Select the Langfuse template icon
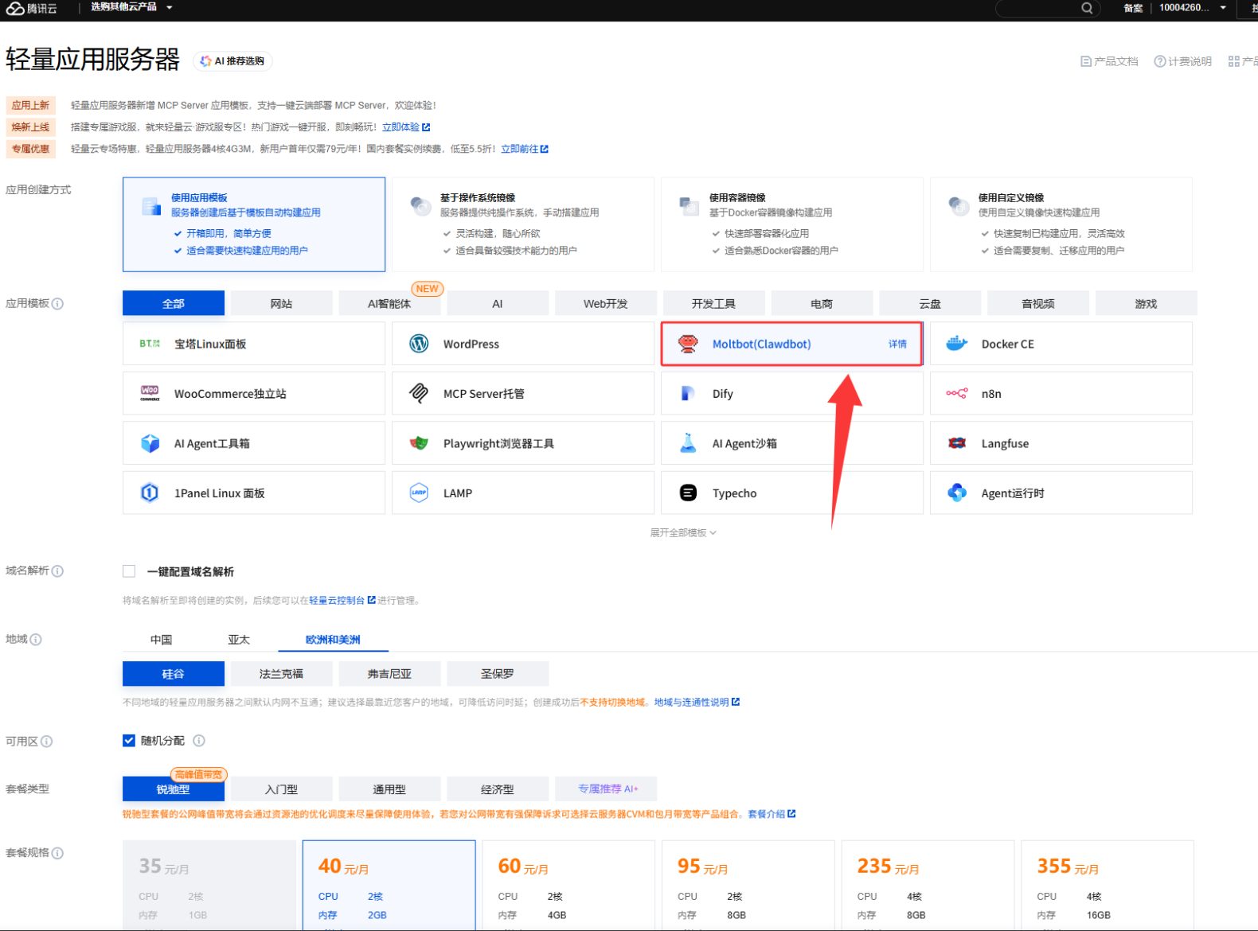 (957, 443)
